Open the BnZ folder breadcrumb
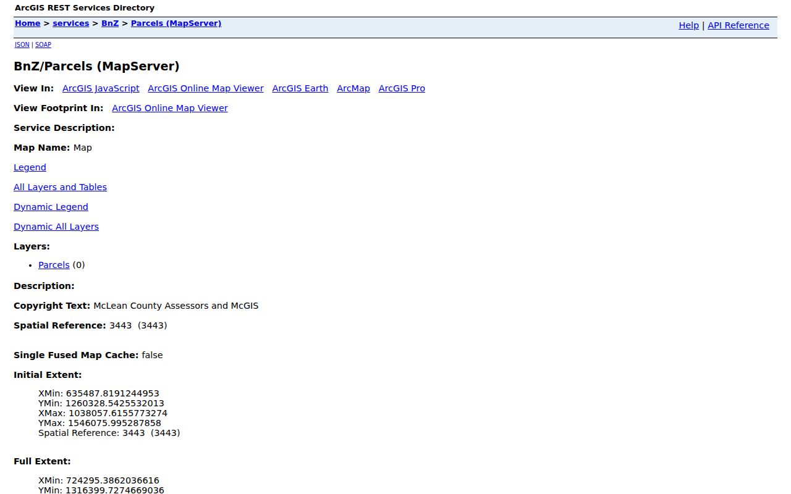791x494 pixels. click(110, 23)
